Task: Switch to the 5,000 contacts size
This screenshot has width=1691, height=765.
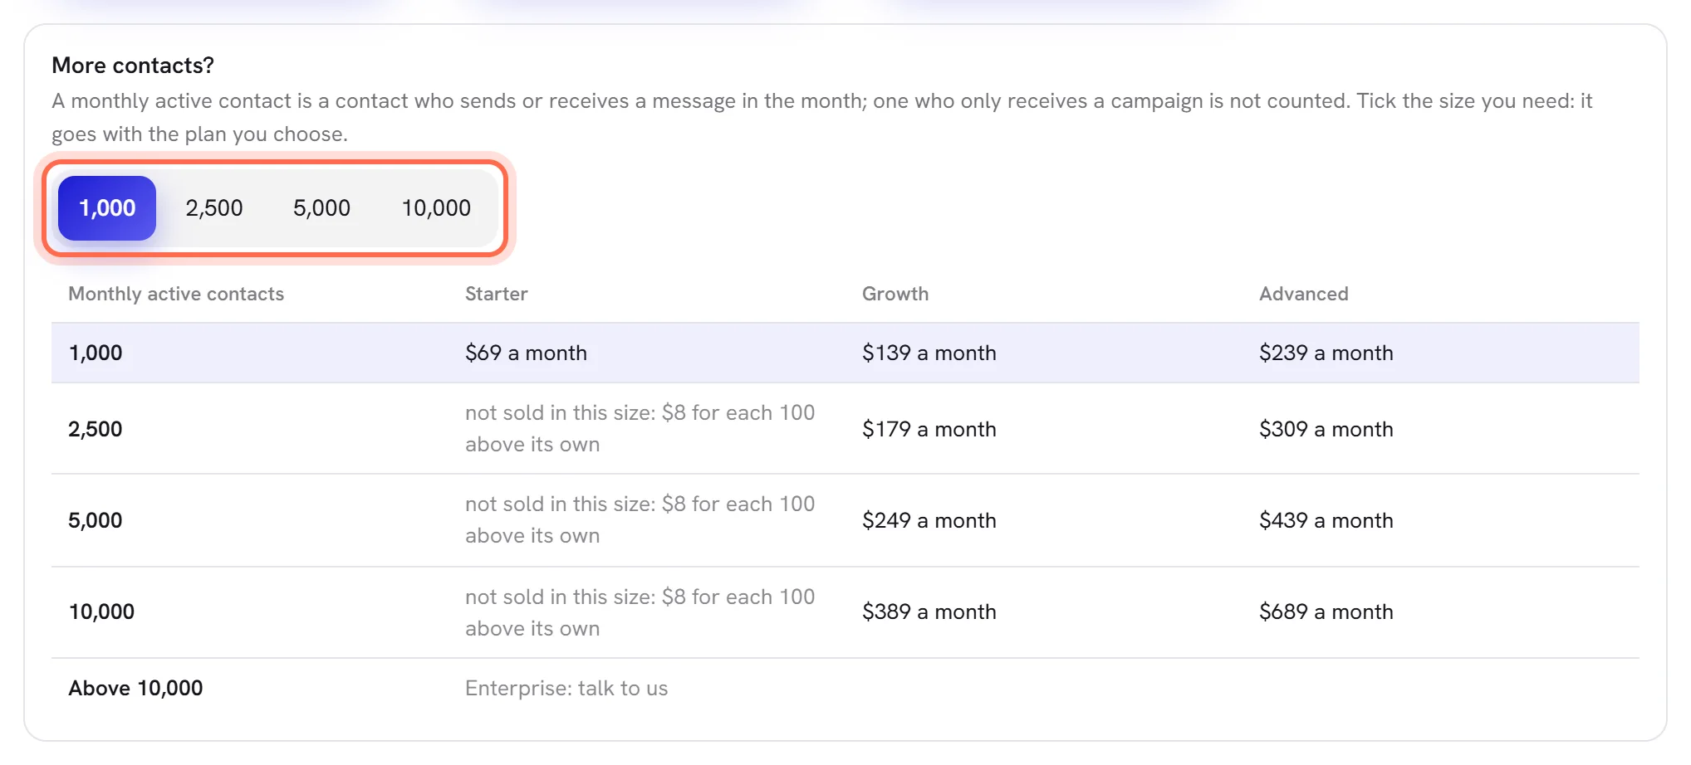Action: pyautogui.click(x=321, y=208)
